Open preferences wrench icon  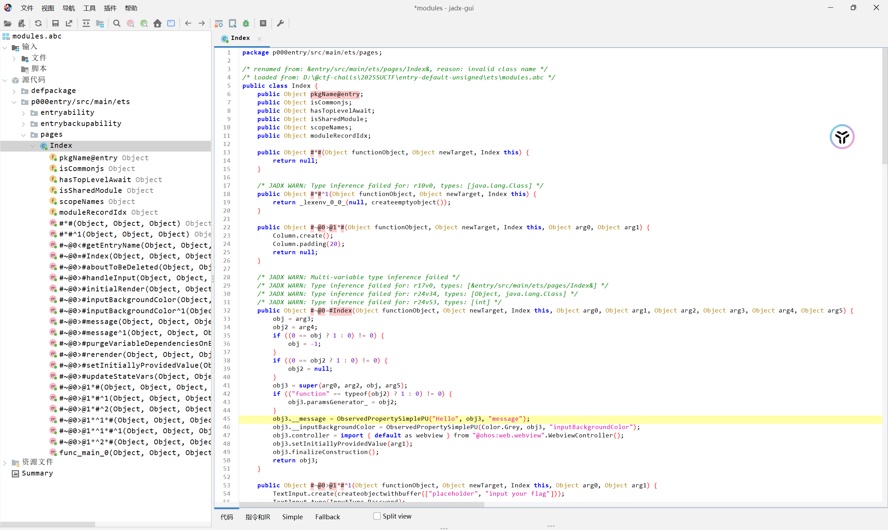point(281,24)
